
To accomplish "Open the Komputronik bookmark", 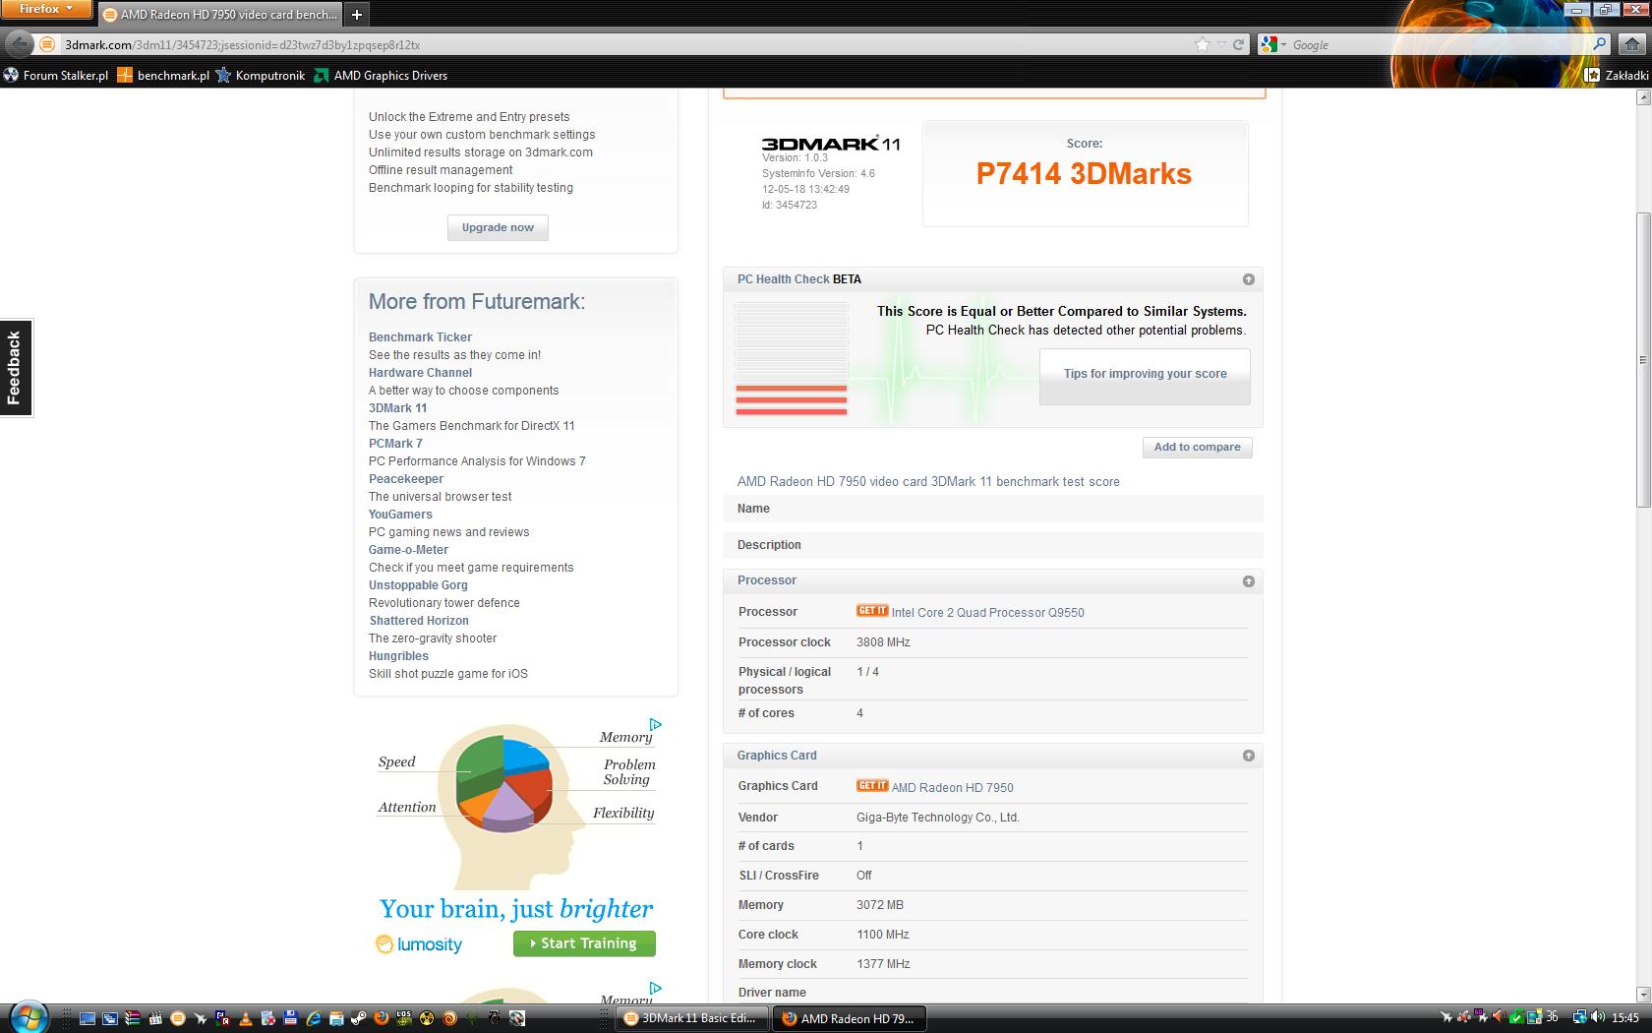I will click(260, 75).
